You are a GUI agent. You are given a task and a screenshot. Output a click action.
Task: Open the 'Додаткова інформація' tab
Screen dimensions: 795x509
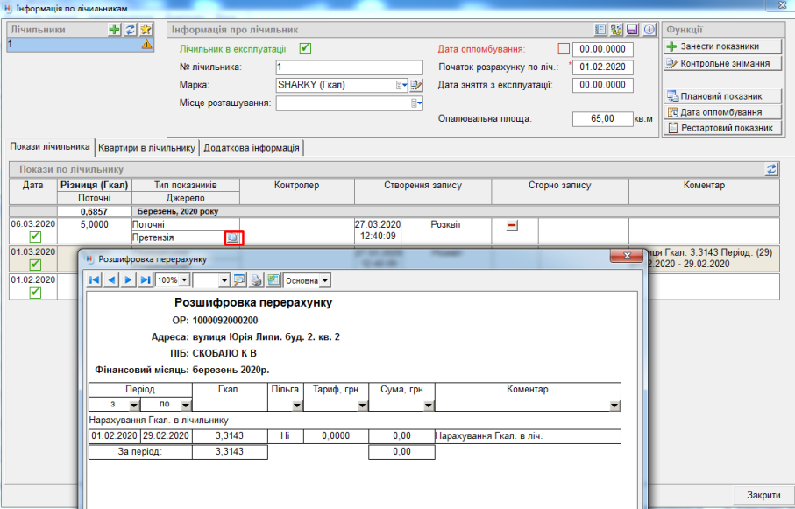(x=252, y=147)
